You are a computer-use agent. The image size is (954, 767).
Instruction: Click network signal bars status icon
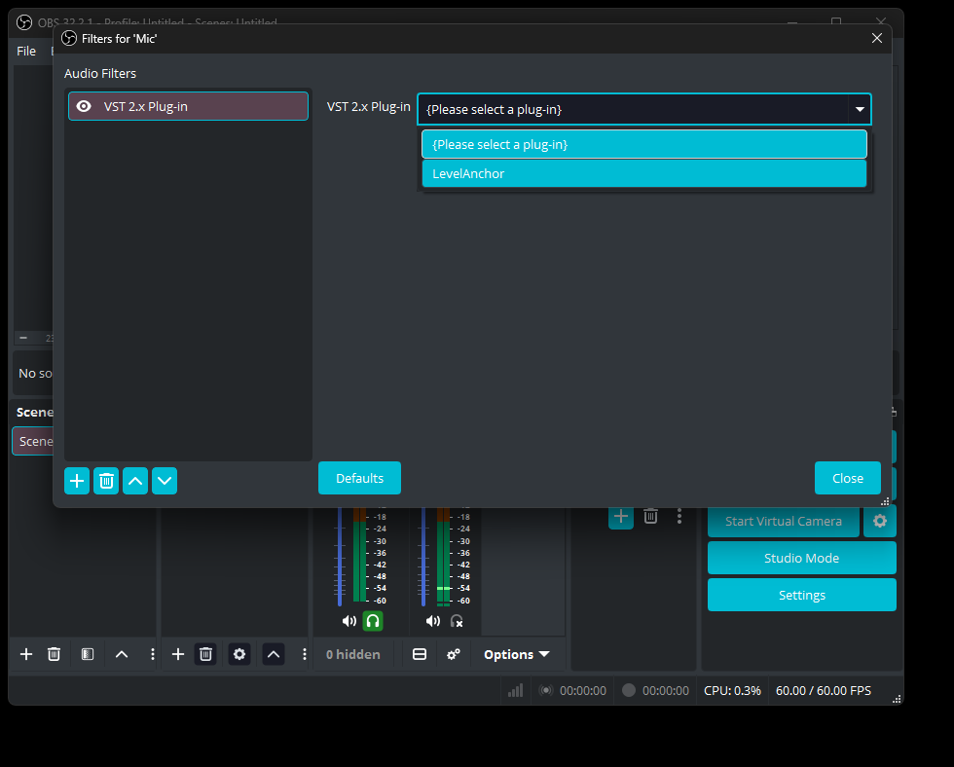[x=515, y=690]
